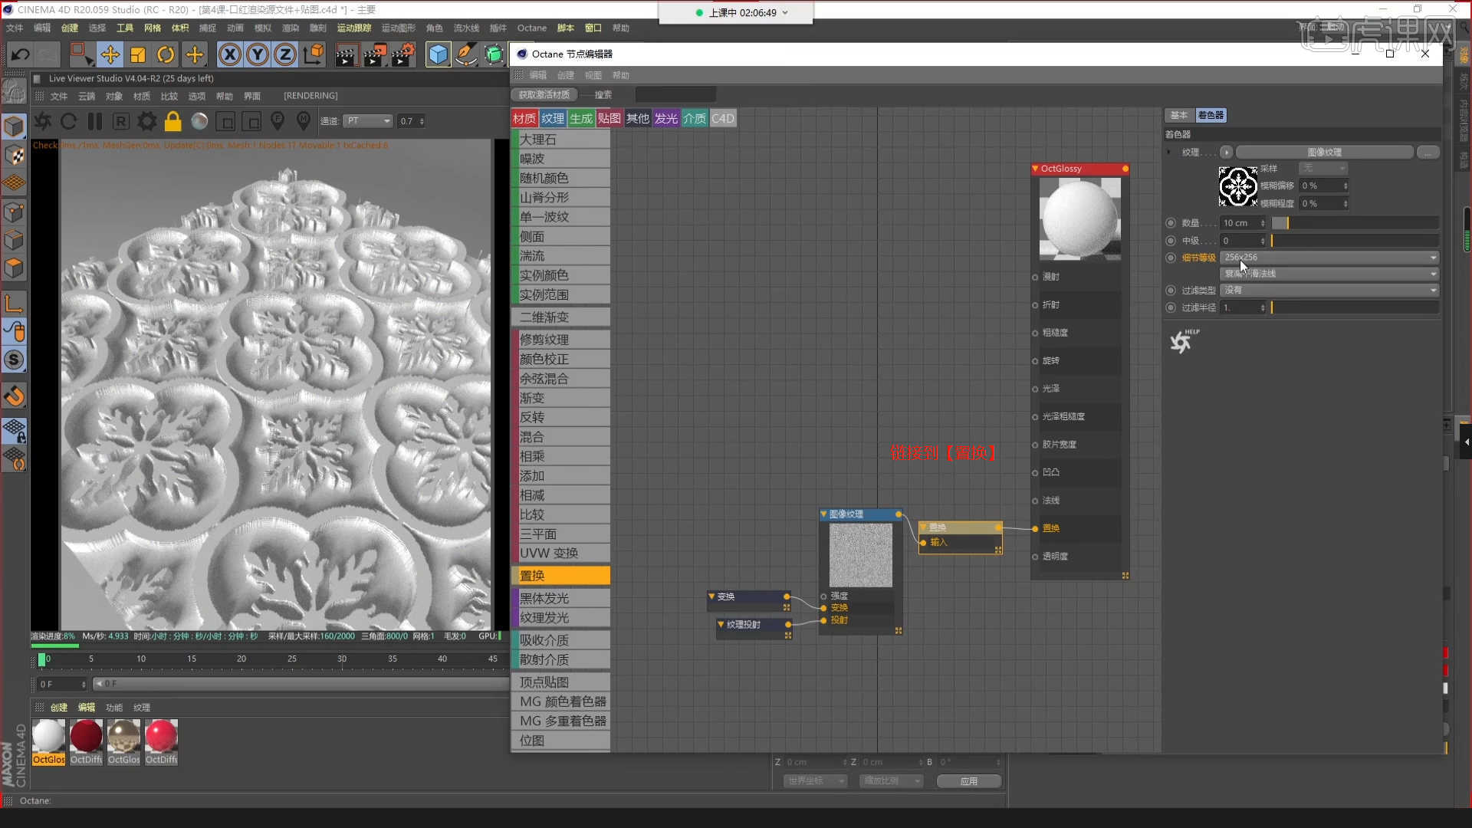Open 材质 menu in Live Viewer

point(142,96)
